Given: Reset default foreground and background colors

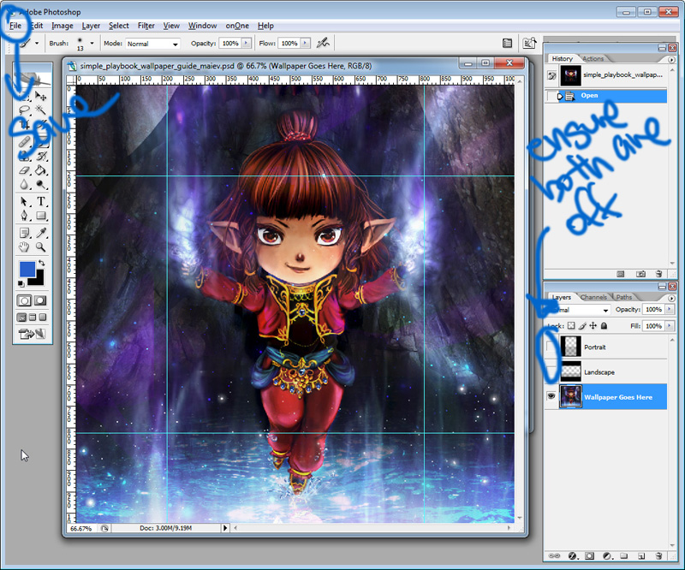Looking at the screenshot, I should [21, 283].
